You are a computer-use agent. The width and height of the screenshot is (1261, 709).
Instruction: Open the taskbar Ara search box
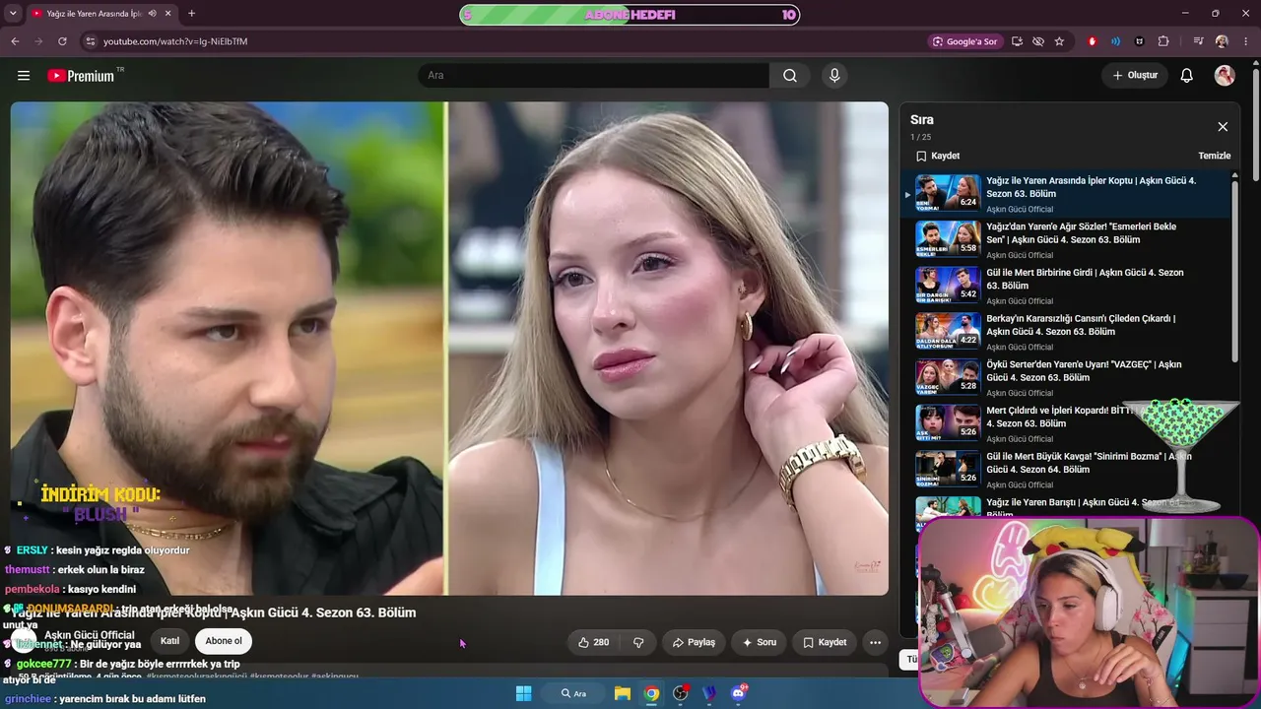point(574,693)
